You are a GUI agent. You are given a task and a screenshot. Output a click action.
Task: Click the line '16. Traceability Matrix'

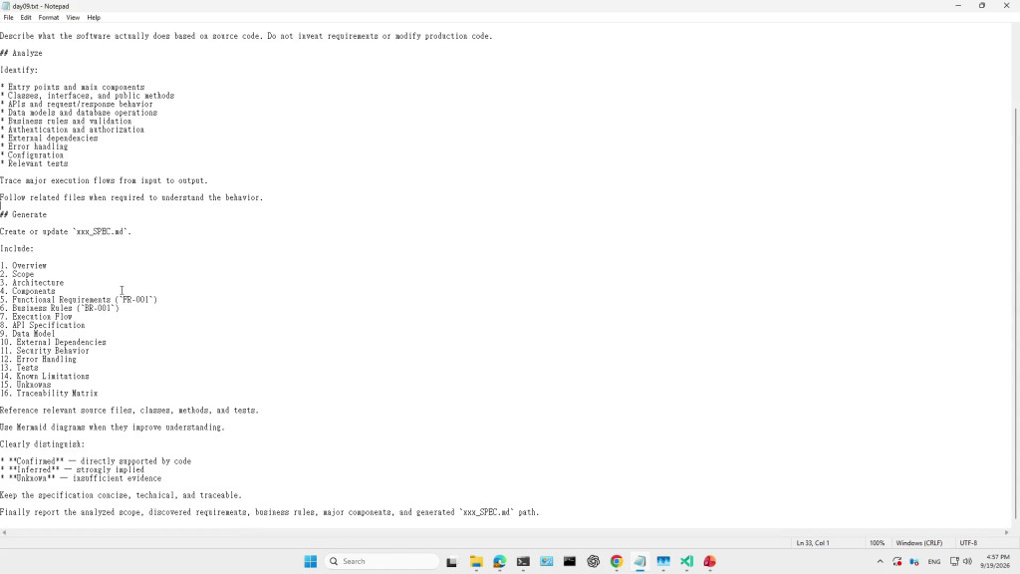(x=49, y=394)
